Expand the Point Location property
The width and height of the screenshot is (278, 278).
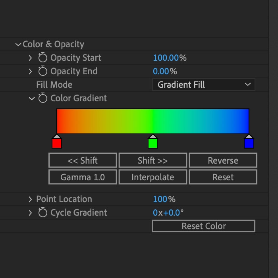pyautogui.click(x=30, y=199)
